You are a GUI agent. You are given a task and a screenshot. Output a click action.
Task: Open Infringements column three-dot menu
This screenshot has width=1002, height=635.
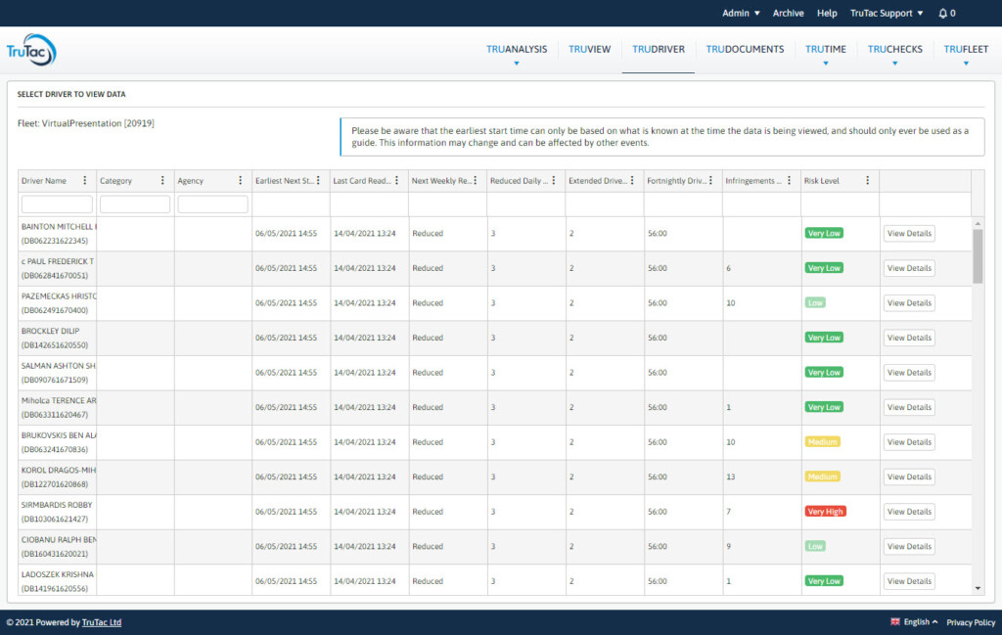pos(789,181)
